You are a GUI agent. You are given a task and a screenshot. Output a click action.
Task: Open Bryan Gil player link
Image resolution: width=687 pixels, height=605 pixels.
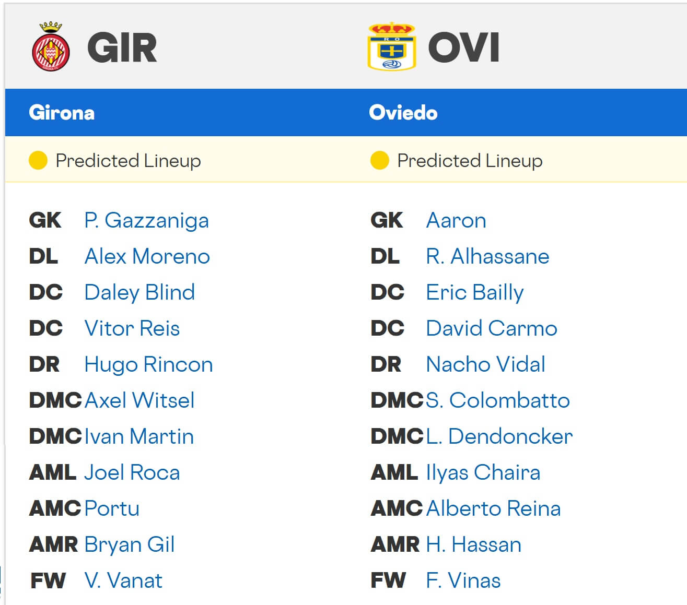point(130,544)
